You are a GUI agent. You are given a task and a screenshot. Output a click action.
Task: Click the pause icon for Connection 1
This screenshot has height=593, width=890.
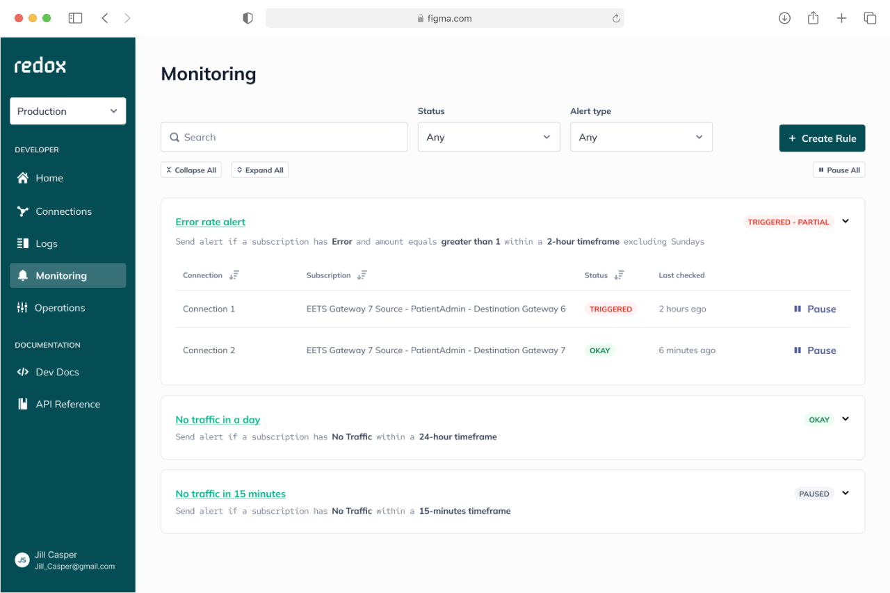(x=798, y=309)
